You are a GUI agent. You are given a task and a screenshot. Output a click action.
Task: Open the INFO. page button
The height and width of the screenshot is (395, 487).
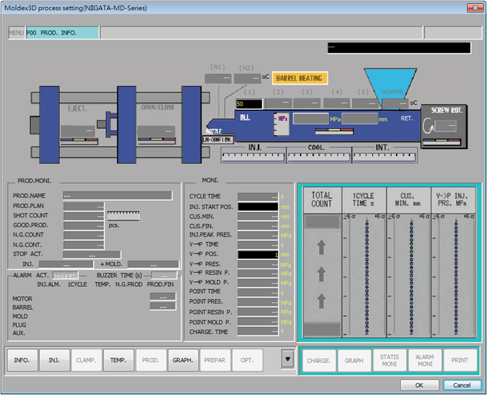pos(22,360)
